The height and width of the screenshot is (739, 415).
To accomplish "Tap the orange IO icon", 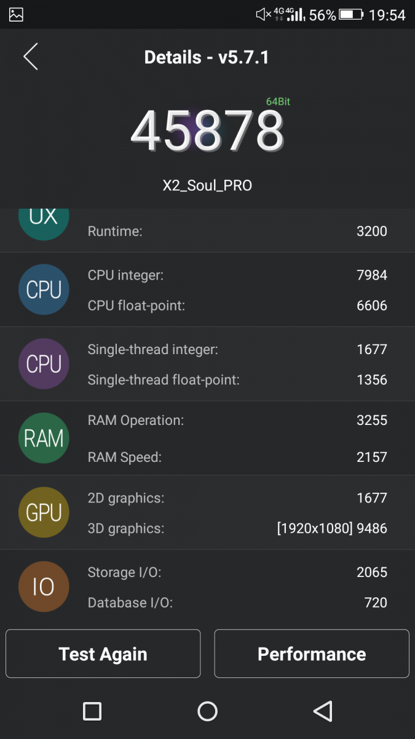I will 44,587.
